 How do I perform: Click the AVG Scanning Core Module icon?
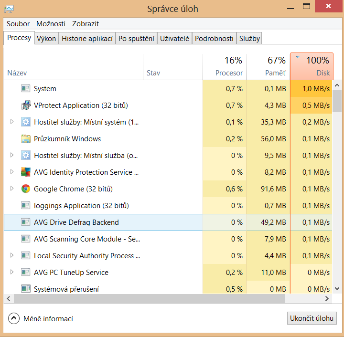(25, 239)
